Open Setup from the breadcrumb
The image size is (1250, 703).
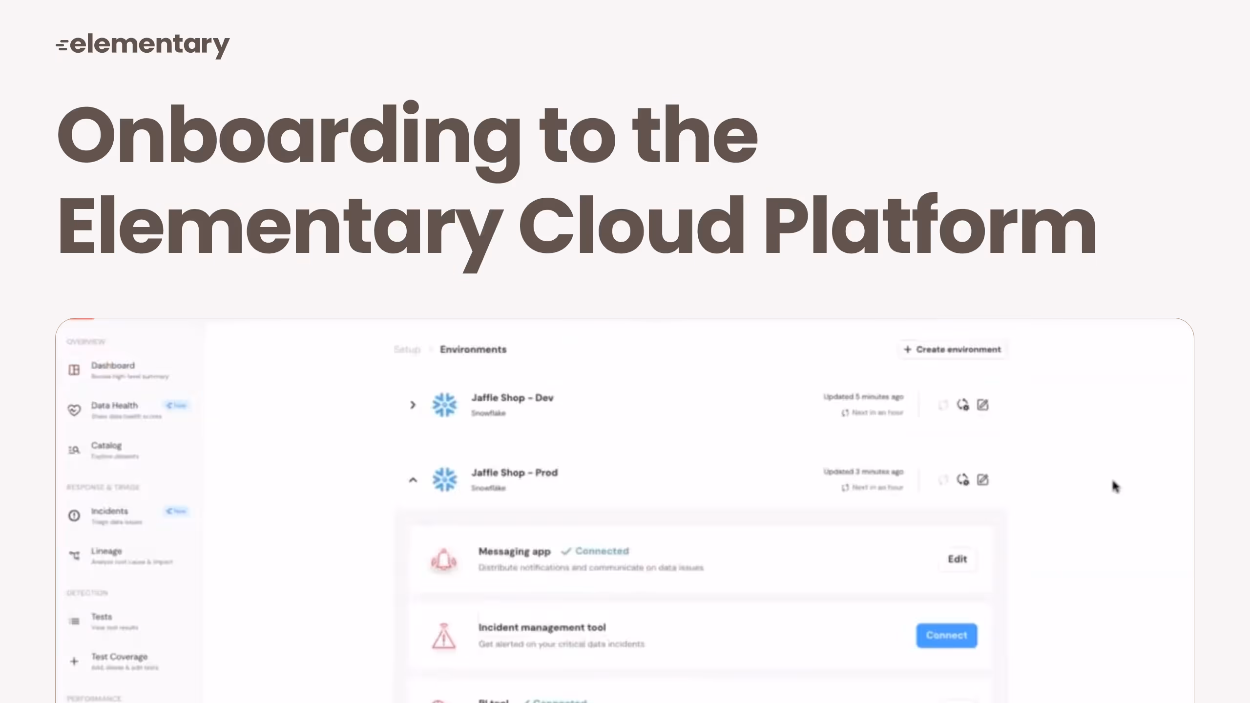pyautogui.click(x=407, y=350)
